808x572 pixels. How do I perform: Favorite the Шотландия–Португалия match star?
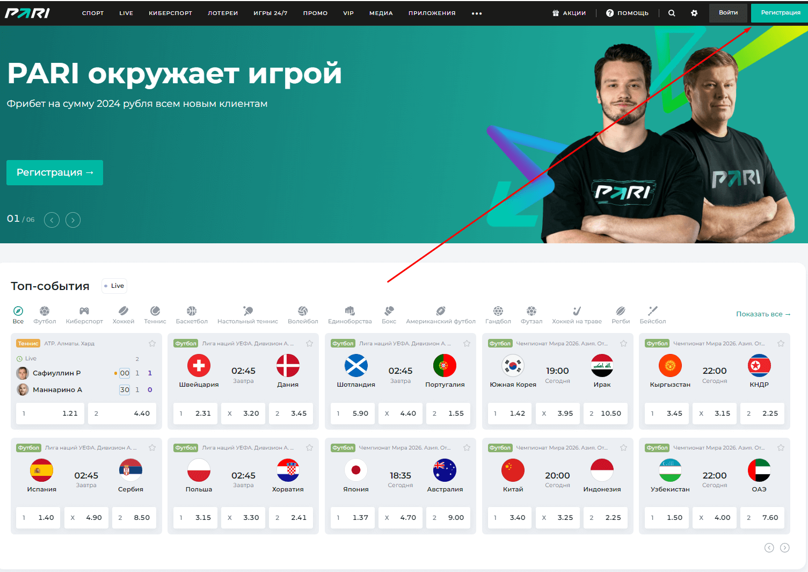click(467, 343)
